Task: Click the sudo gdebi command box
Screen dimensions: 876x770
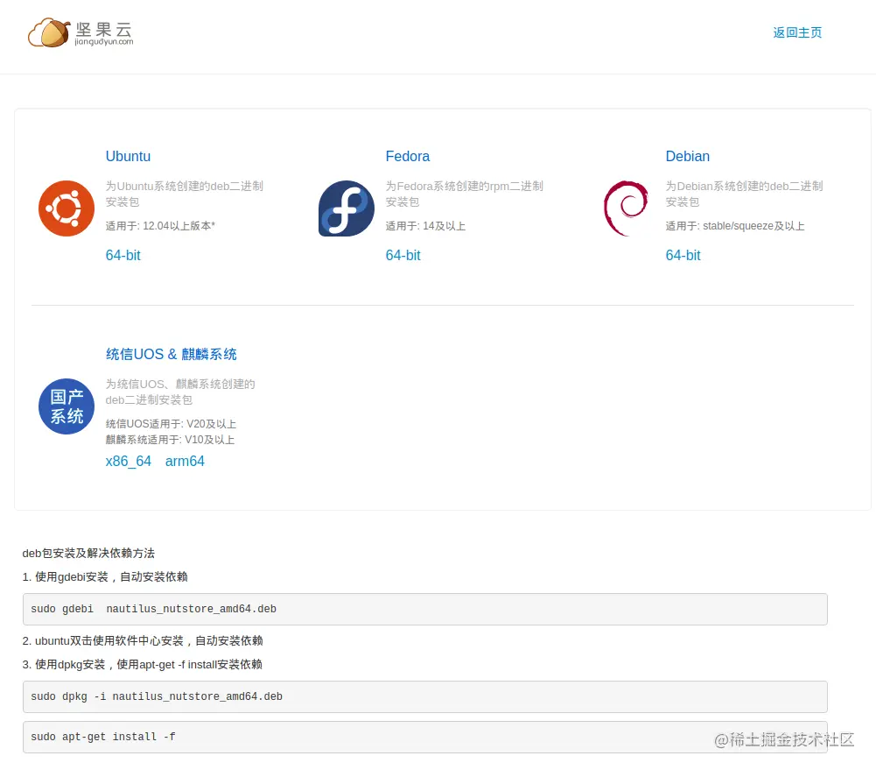Action: pyautogui.click(x=424, y=609)
